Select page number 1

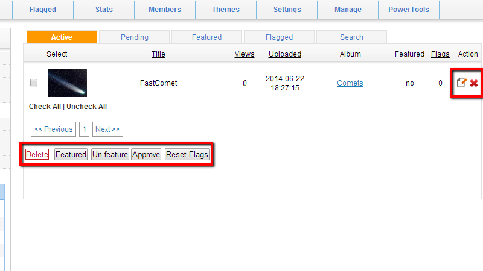click(84, 129)
